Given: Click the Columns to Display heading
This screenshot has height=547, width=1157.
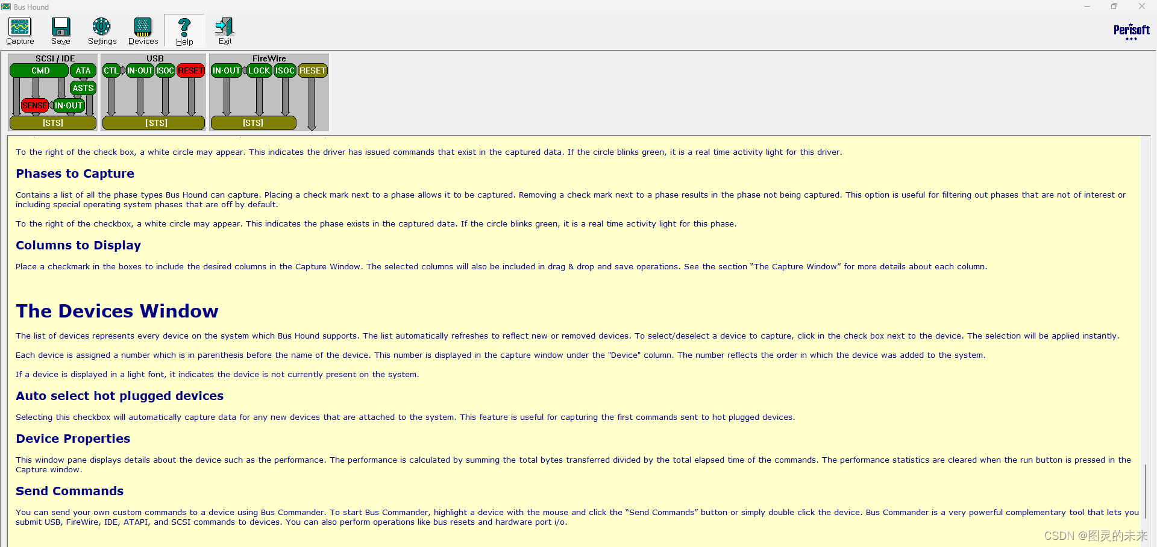Looking at the screenshot, I should coord(78,245).
